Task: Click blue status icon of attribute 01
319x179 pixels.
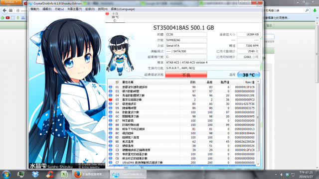Action: click(x=111, y=87)
